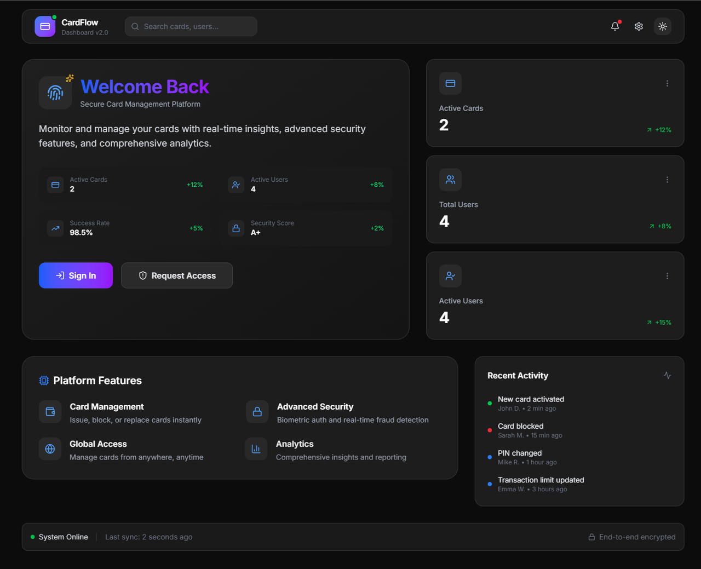
Task: Click the activity pulse icon in Recent Activity
Action: pos(667,376)
